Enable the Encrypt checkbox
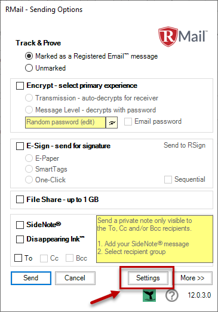This screenshot has width=218, height=312. (x=20, y=86)
